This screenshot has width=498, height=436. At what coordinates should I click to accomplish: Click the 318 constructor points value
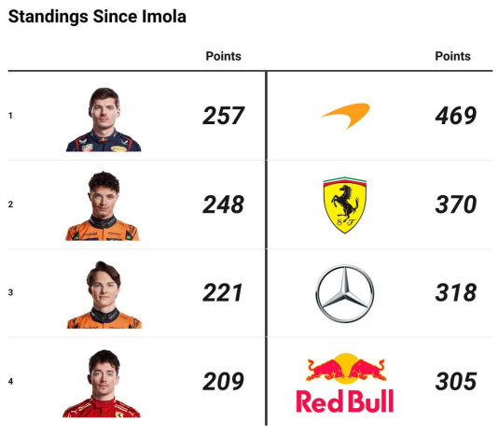pyautogui.click(x=456, y=293)
